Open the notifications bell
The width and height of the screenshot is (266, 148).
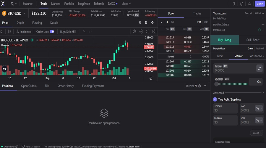coord(249,4)
